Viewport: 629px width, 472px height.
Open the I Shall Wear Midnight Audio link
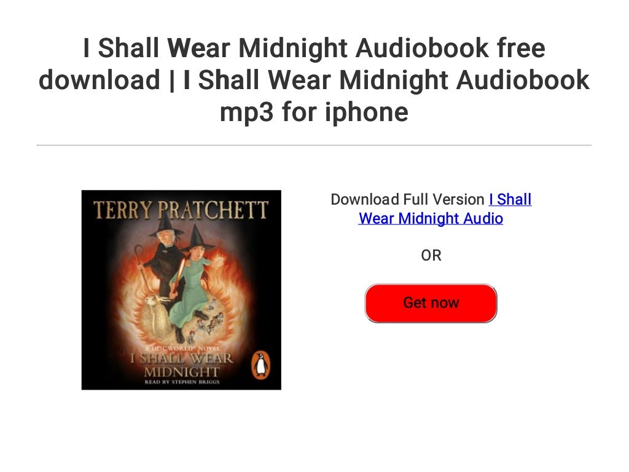[x=510, y=199]
